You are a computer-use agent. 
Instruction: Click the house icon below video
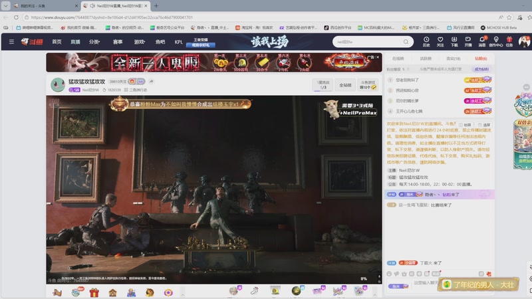112,292
